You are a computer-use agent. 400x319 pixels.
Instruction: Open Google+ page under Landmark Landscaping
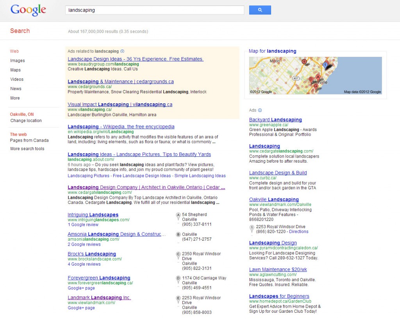tap(81, 308)
